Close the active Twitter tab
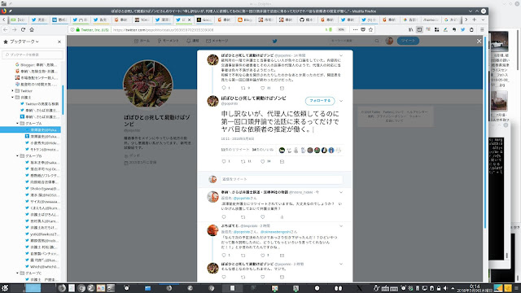Viewport: 521px width, 293px height. pos(190,20)
